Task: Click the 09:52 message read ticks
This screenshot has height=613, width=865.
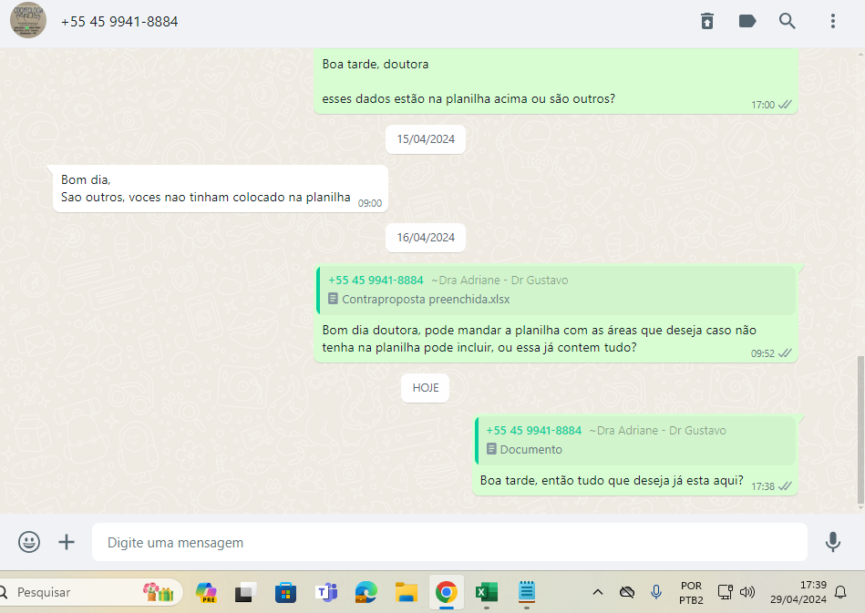Action: click(785, 352)
